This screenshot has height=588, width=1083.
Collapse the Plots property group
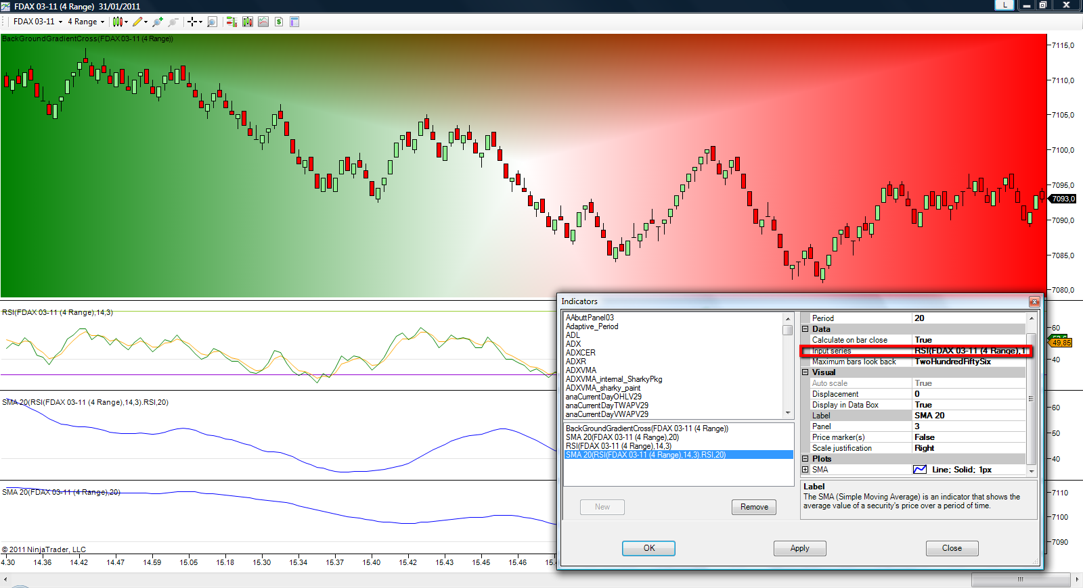[x=805, y=459]
